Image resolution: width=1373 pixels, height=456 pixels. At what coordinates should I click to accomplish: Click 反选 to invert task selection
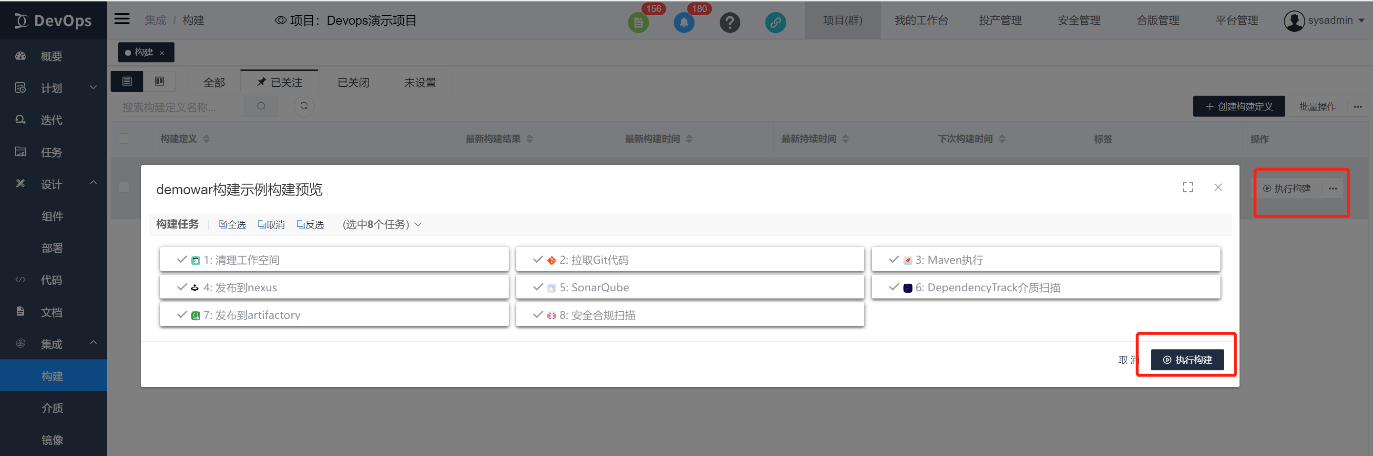[x=310, y=225]
